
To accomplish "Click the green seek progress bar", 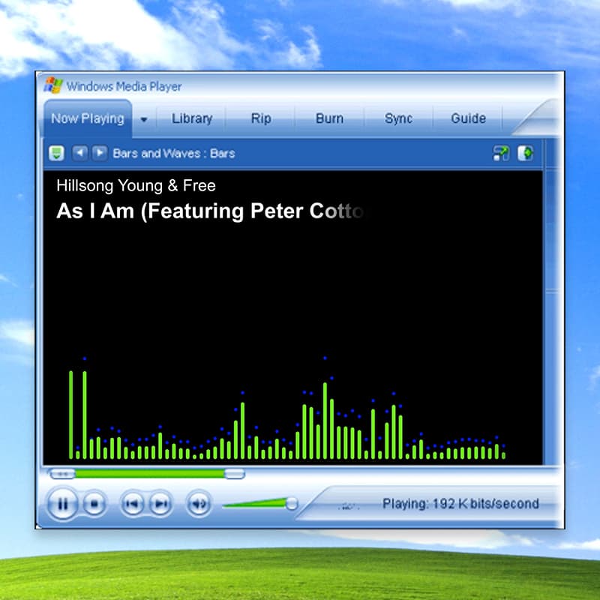I will point(149,475).
